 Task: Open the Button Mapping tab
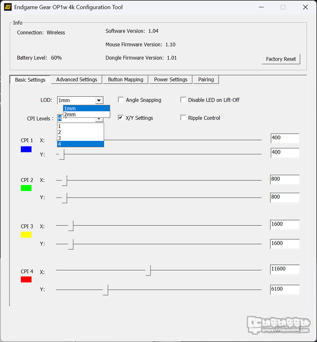point(125,80)
